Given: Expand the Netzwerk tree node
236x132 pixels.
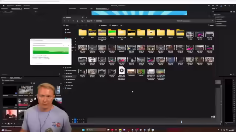Looking at the screenshot, I should tap(63, 88).
